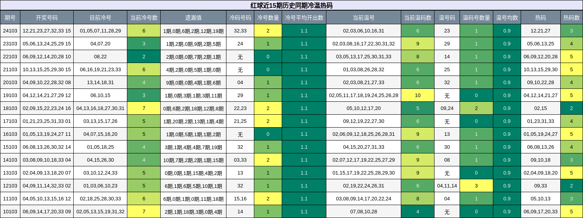Select draw numbers 06,09,12,14,20,28 10
583x218 pixels.
pos(47,57)
